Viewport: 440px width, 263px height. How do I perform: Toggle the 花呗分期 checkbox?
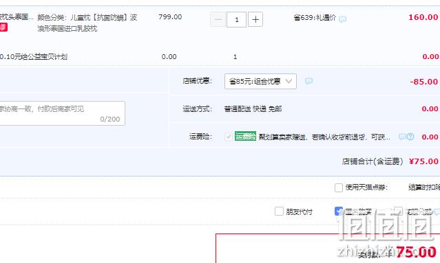point(398,211)
